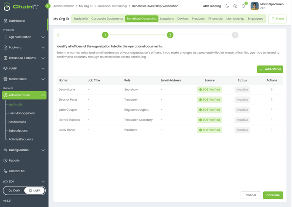This screenshot has height=207, width=292.
Task: Switch to Light mode
Action: click(x=34, y=190)
